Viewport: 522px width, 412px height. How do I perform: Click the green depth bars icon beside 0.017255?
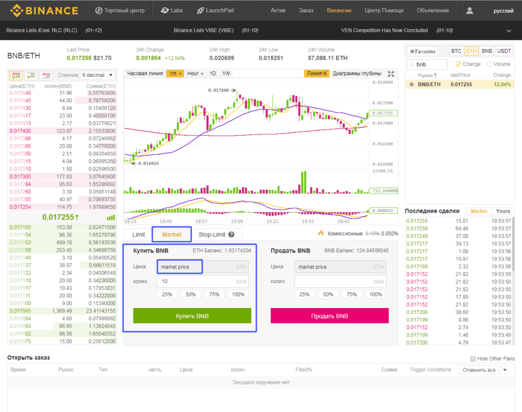pyautogui.click(x=111, y=217)
